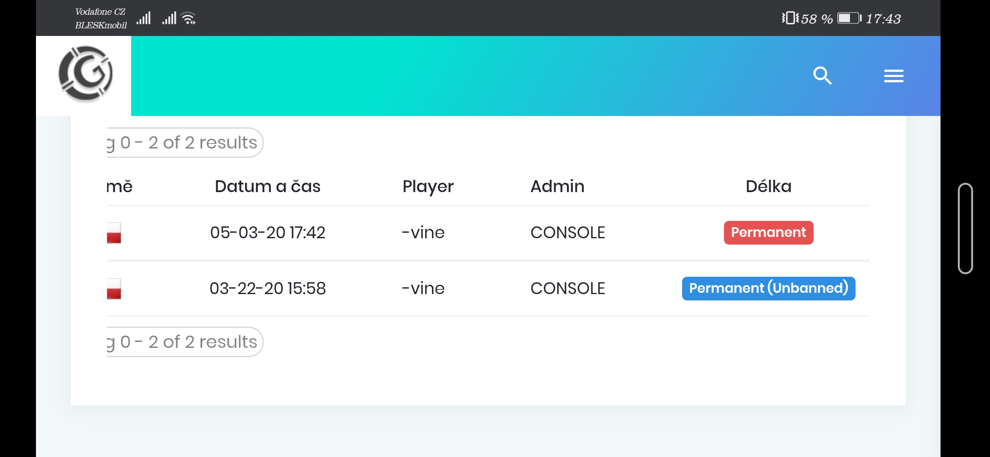Sort by Délka column header

click(768, 186)
